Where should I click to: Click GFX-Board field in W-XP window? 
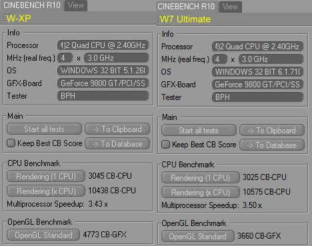103,83
